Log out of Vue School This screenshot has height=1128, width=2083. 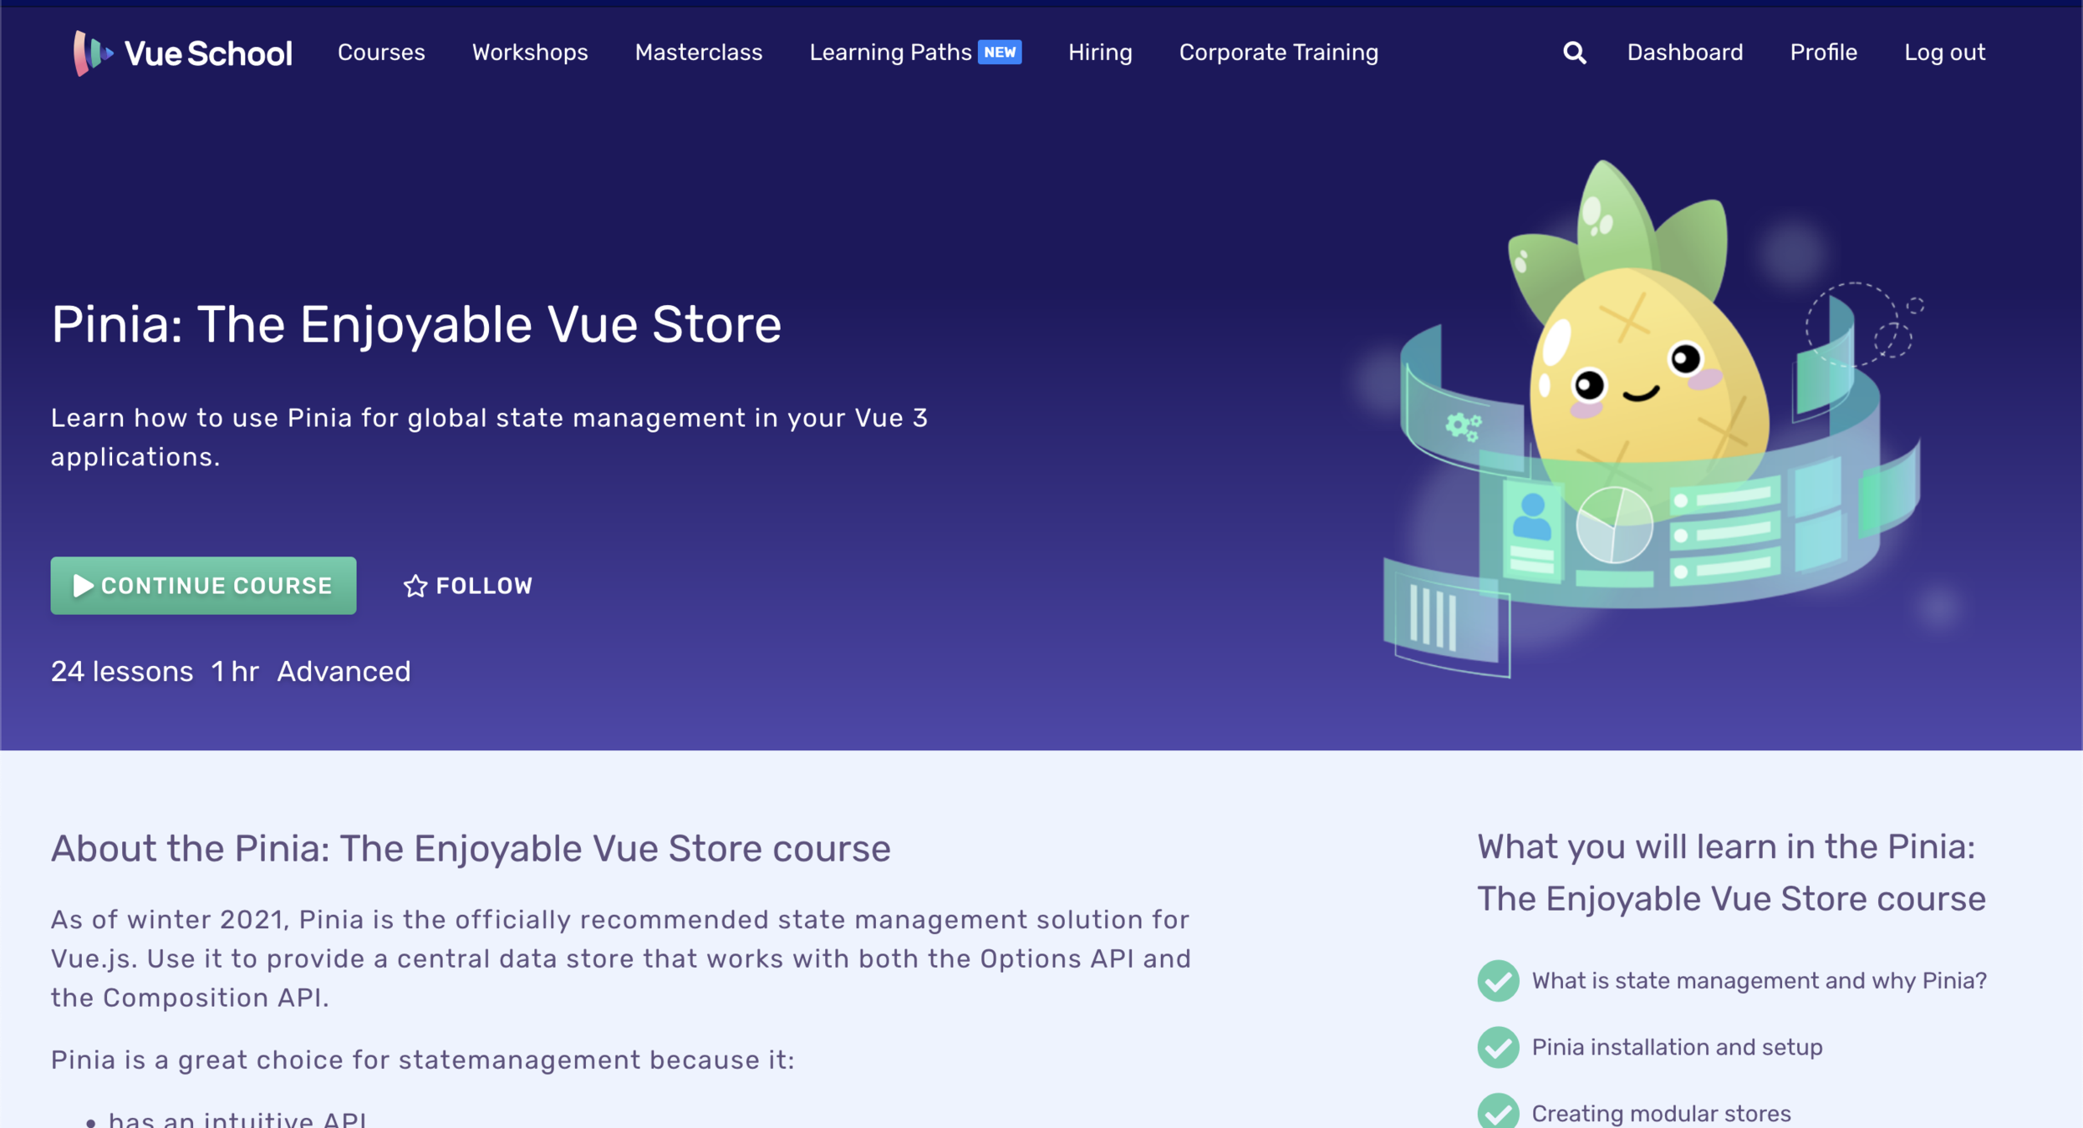(x=1944, y=53)
